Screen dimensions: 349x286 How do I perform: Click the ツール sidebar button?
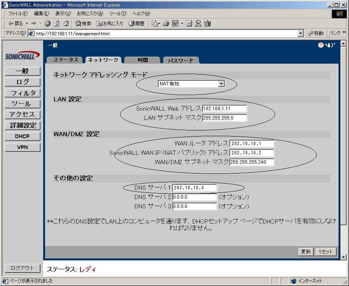coord(23,104)
